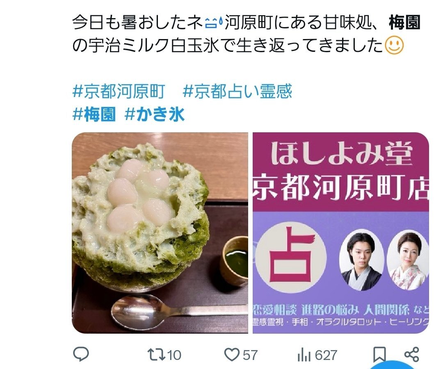The height and width of the screenshot is (369, 443).
Task: Click the retweet count 10
Action: (x=174, y=355)
